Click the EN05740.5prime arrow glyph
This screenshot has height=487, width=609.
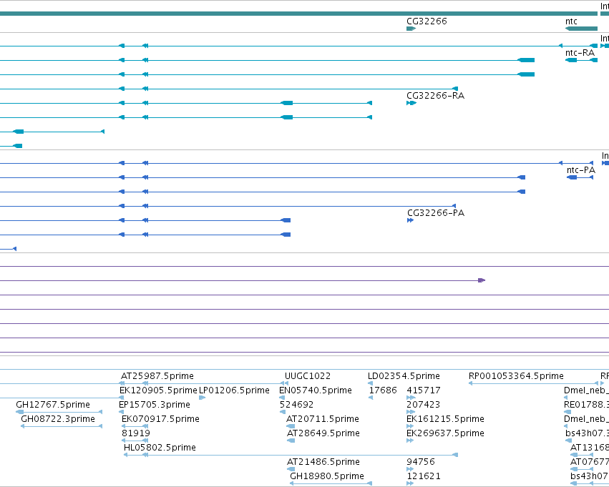(282, 398)
